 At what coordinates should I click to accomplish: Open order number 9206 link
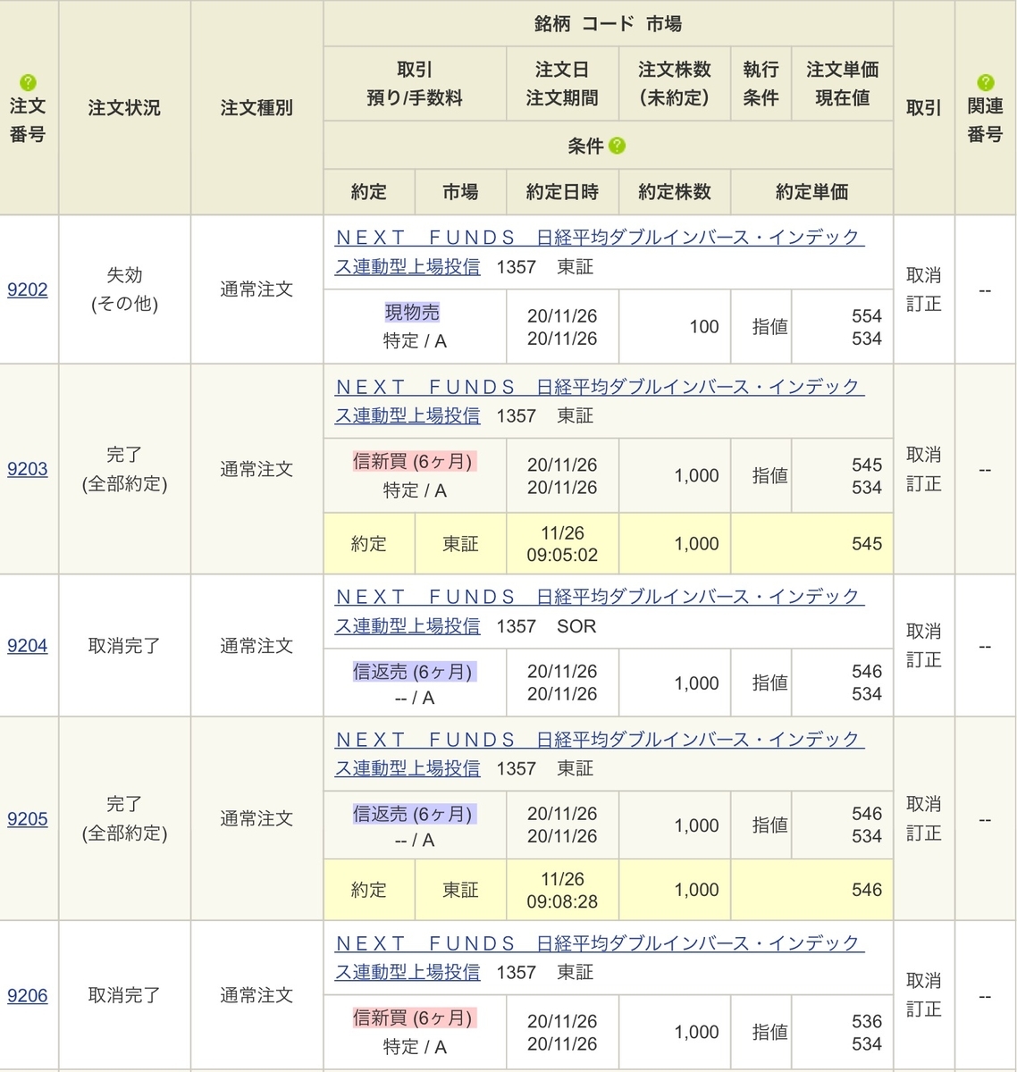click(28, 995)
